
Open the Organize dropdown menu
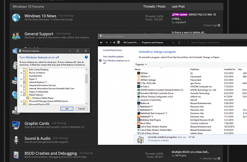coord(141,65)
